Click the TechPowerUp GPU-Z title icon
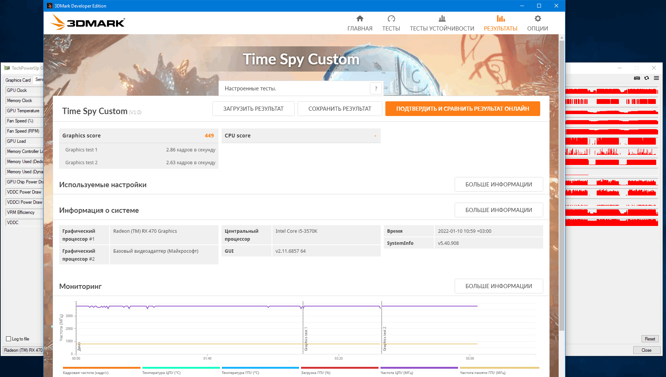This screenshot has width=666, height=377. click(x=7, y=68)
